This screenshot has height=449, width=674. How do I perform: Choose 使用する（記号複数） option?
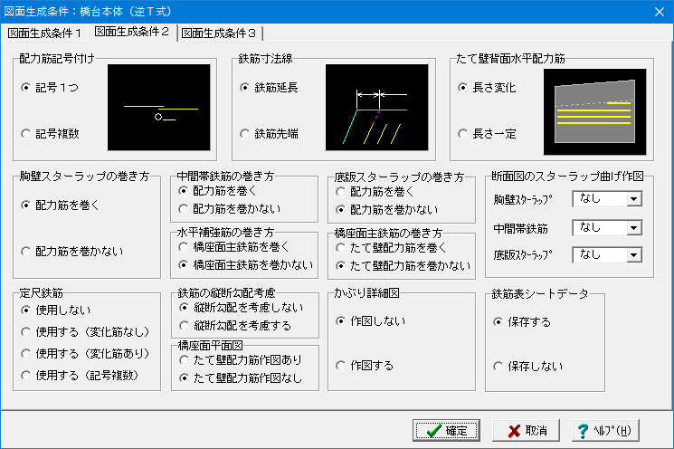(x=80, y=376)
